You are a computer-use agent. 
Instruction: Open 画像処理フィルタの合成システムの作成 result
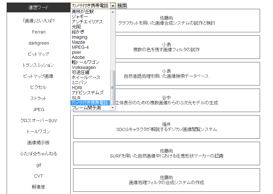167,180
